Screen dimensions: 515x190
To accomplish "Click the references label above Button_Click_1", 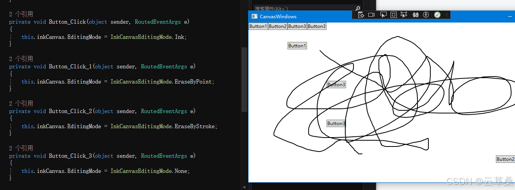I will (21, 59).
